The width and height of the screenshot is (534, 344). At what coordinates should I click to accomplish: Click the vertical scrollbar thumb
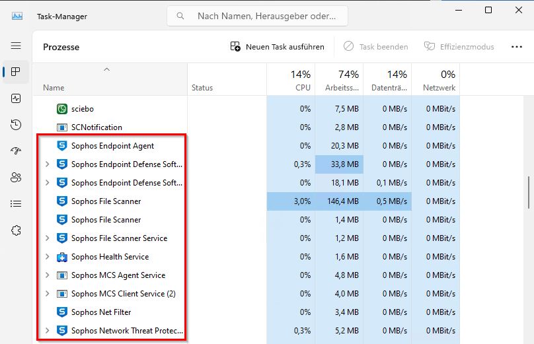pos(527,193)
